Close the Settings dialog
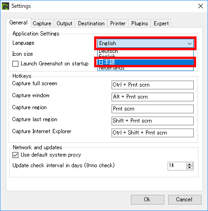Image resolution: width=208 pixels, height=211 pixels. pyautogui.click(x=201, y=6)
